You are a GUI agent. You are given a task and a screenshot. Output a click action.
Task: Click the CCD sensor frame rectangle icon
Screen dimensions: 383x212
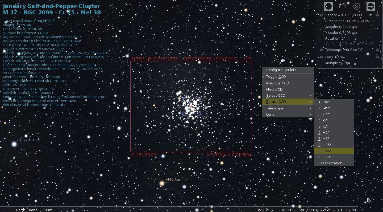click(x=342, y=6)
